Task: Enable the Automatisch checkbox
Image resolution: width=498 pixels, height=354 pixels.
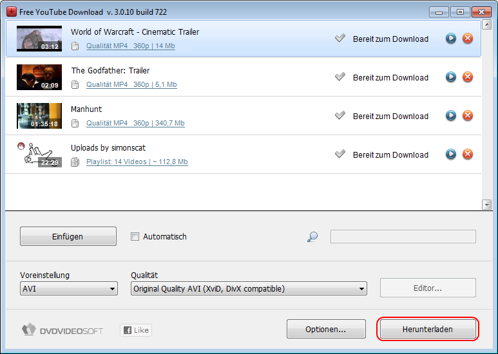Action: [135, 237]
